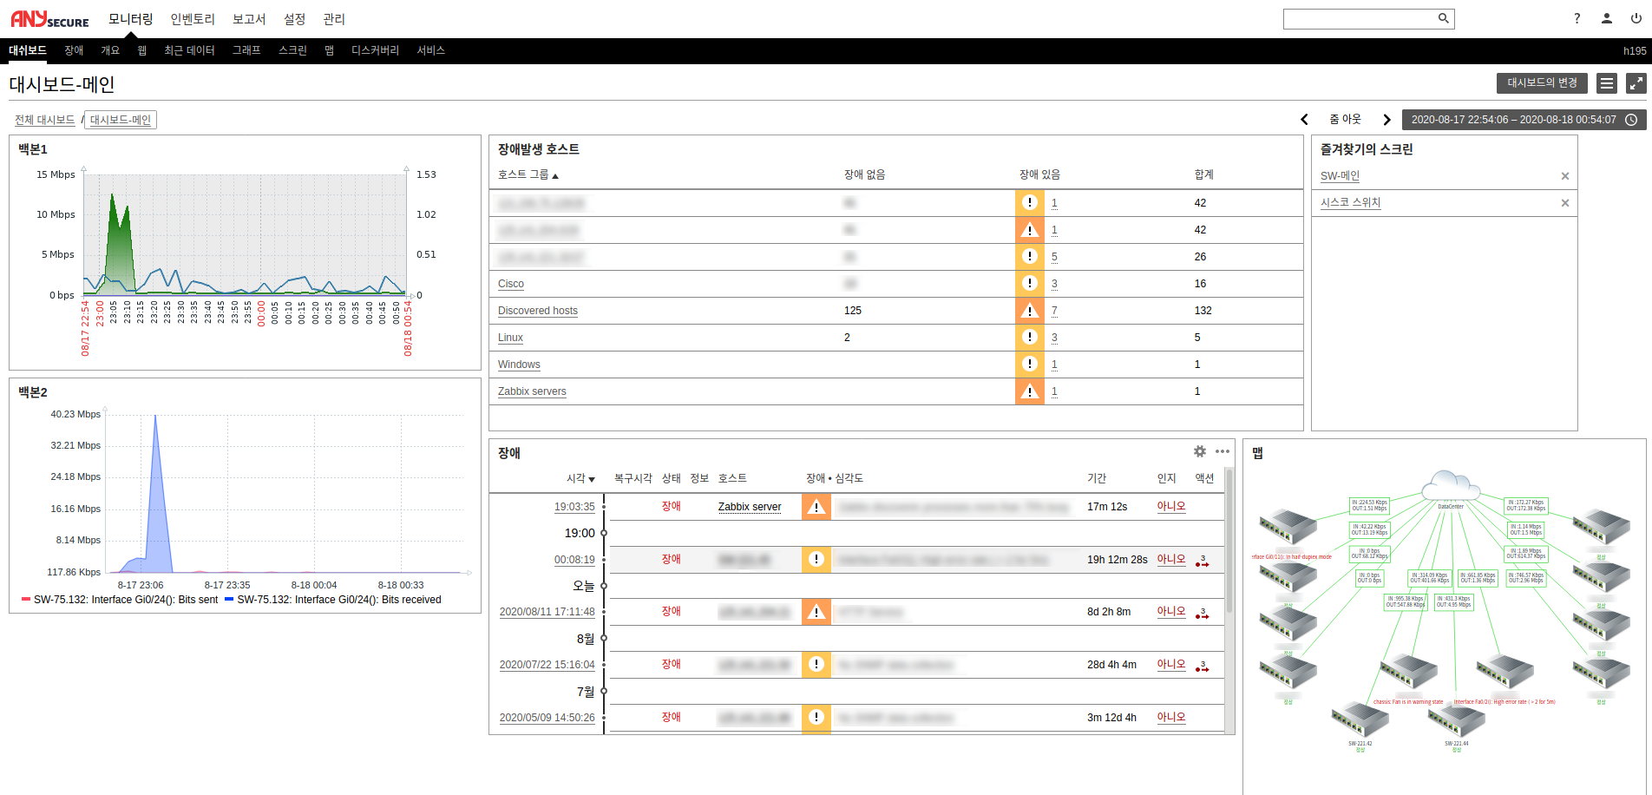Open the Discovered hosts group link
Viewport: 1652px width, 795px height.
537,311
